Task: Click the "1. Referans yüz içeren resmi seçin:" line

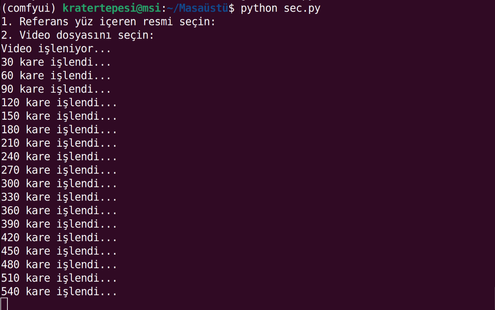Action: coord(108,22)
